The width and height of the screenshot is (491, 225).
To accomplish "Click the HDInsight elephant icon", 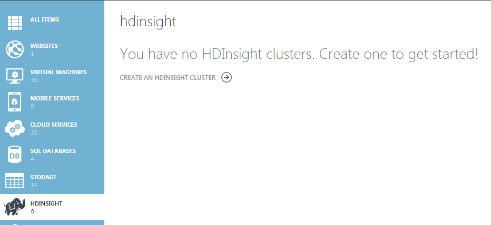I will tap(15, 207).
